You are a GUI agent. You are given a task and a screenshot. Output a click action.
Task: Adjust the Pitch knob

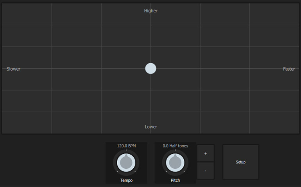tap(175, 163)
